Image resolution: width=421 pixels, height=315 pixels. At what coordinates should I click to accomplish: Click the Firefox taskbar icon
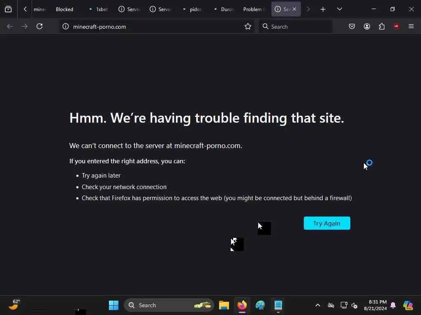tap(242, 305)
